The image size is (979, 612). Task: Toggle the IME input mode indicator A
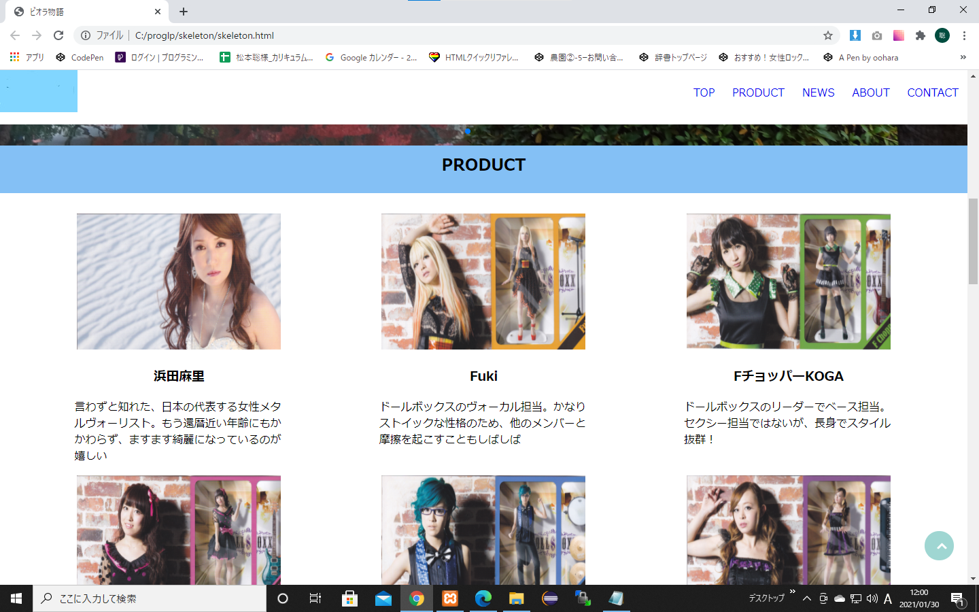[887, 598]
